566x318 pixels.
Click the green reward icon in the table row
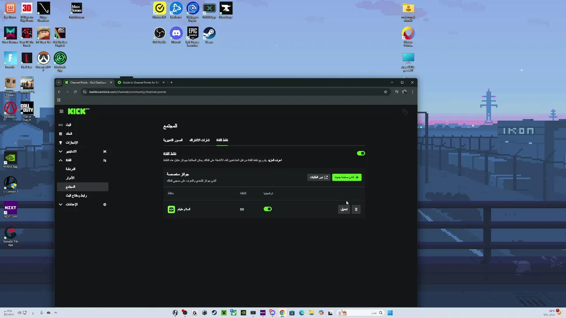pyautogui.click(x=171, y=209)
